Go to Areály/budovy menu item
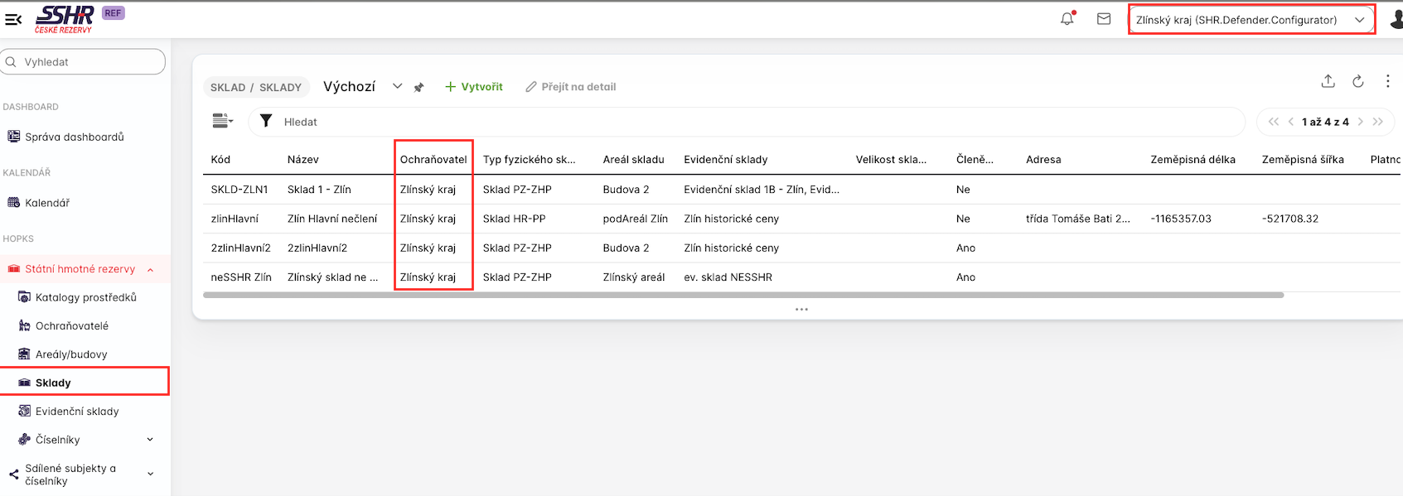The width and height of the screenshot is (1403, 496). click(71, 354)
